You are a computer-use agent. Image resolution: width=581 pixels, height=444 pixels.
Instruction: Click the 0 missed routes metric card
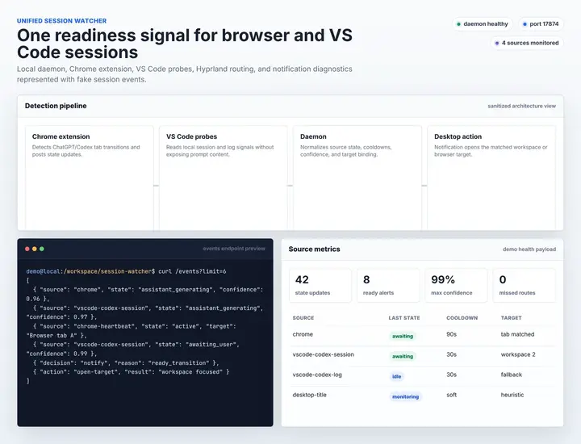coord(525,286)
